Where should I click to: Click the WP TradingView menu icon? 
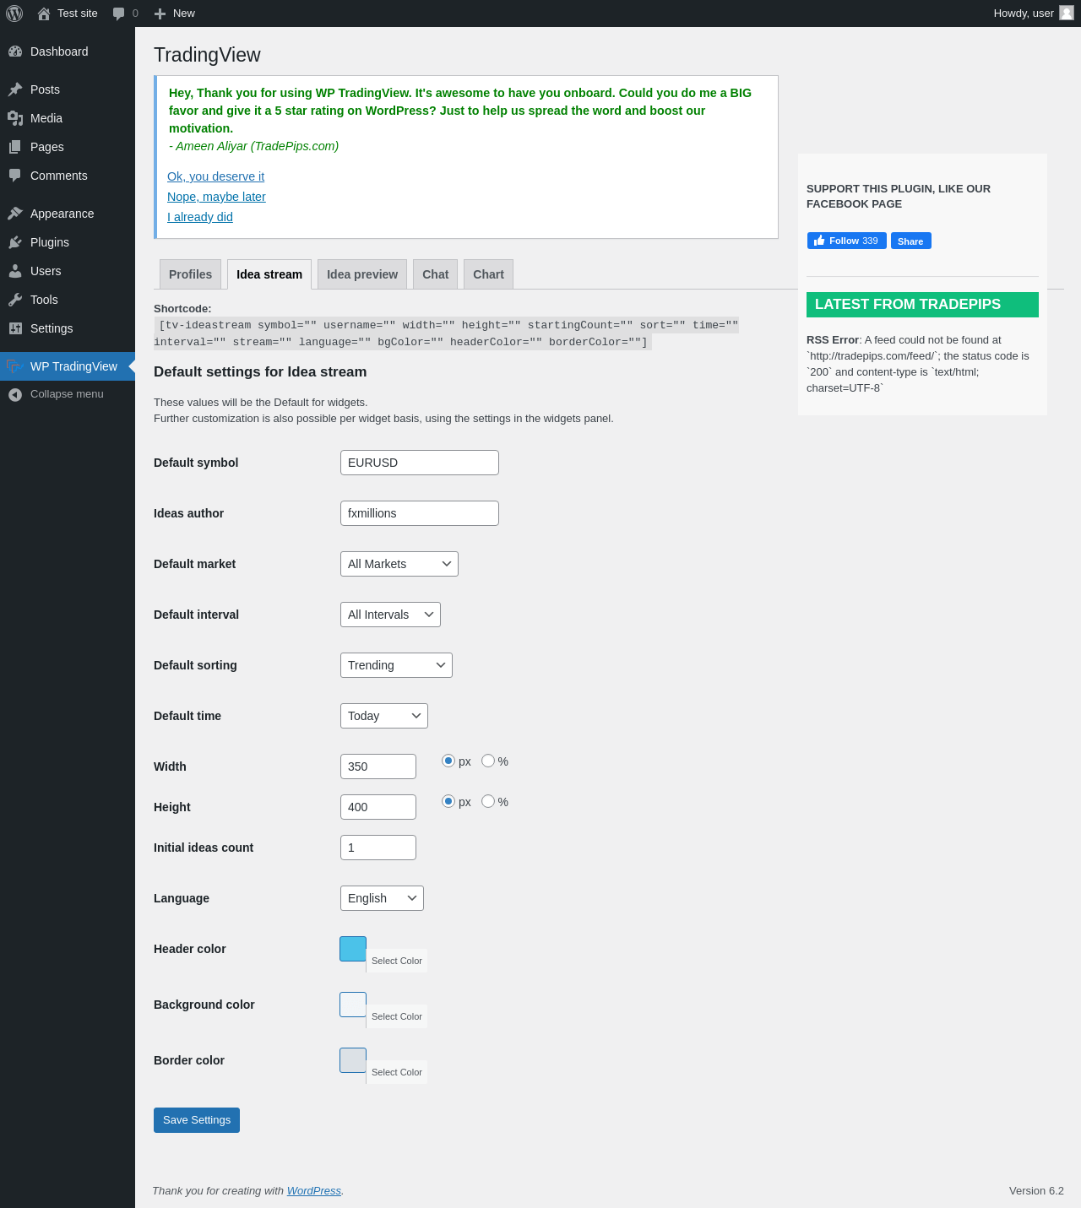click(14, 366)
